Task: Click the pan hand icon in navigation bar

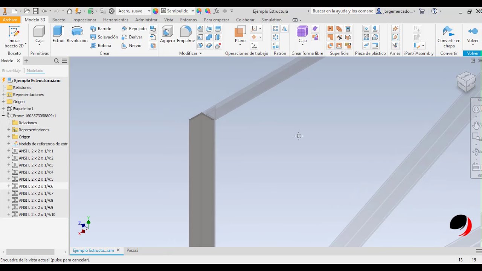Action: 477,125
